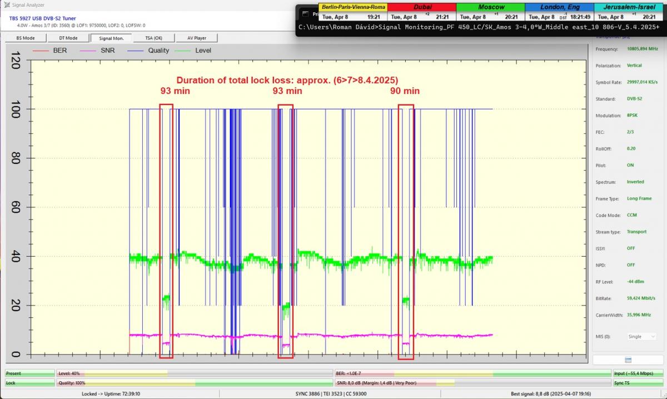Click the red BER legend line
This screenshot has width=667, height=399.
point(41,51)
